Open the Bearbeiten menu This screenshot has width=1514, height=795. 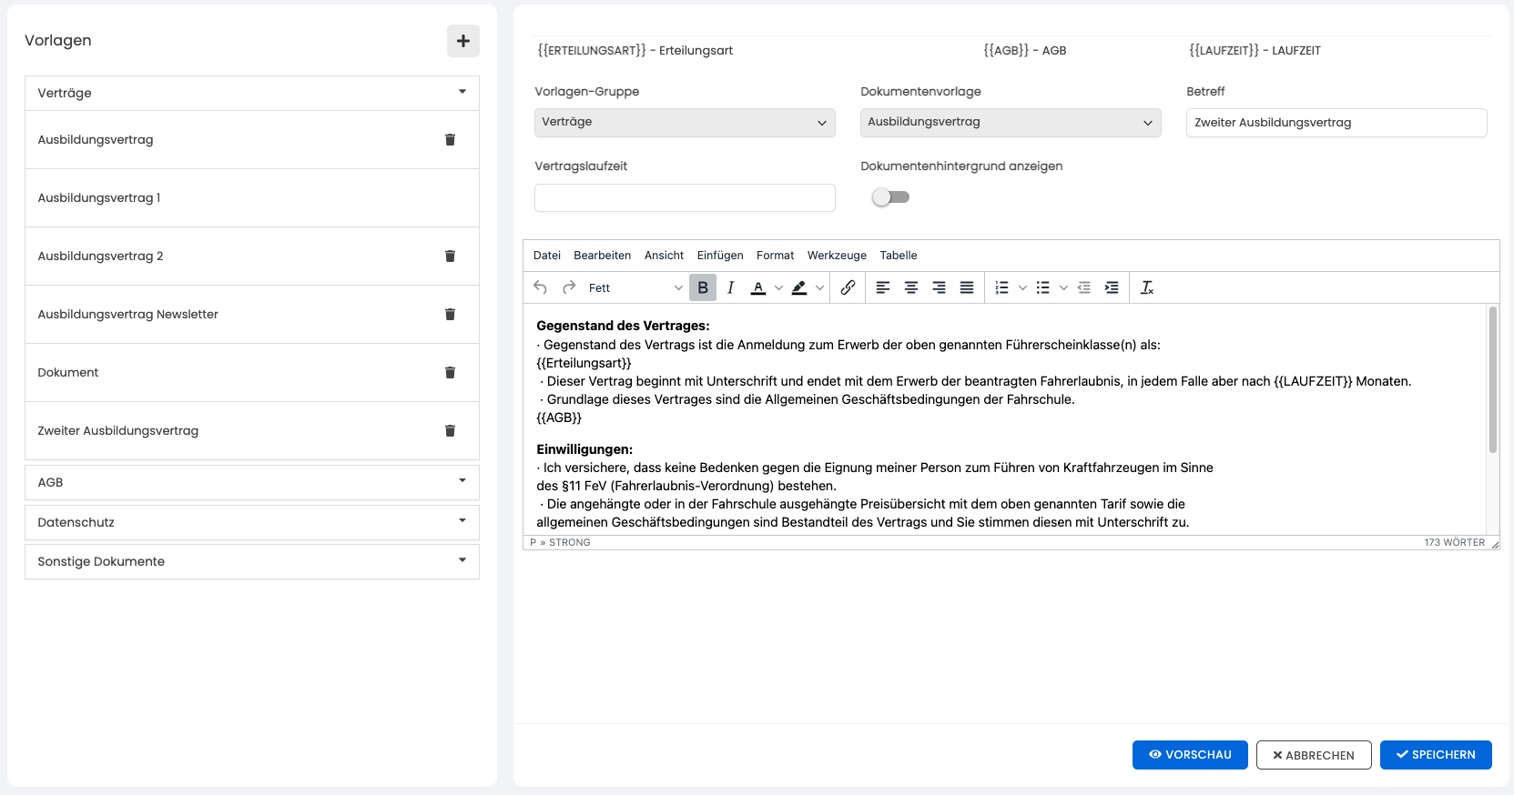tap(603, 256)
